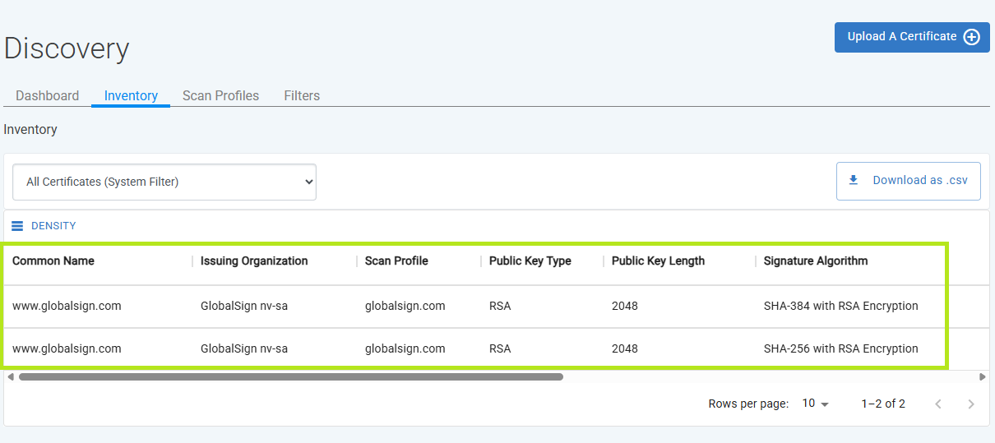995x443 pixels.
Task: Click the Upload A Certificate button
Action: coord(912,37)
